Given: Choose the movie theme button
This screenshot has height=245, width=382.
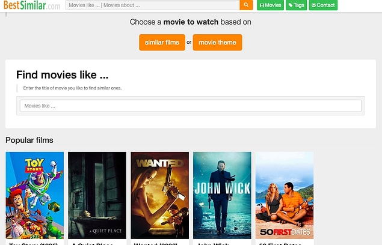Looking at the screenshot, I should (217, 42).
